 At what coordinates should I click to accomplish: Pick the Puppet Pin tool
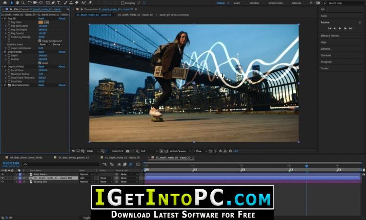pyautogui.click(x=90, y=3)
